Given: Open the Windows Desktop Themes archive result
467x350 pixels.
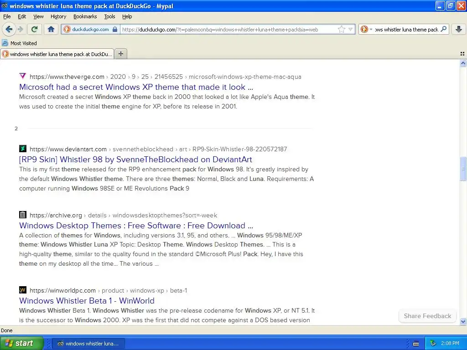Looking at the screenshot, I should pyautogui.click(x=136, y=226).
